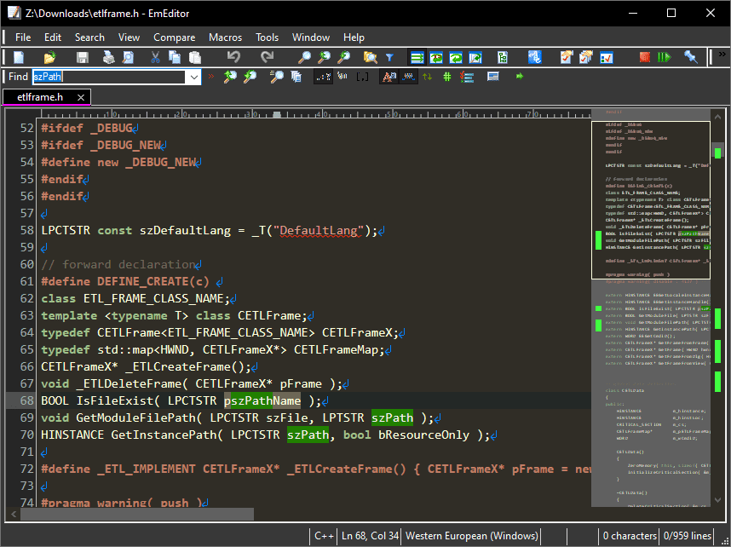Screen dimensions: 731x547
Task: Click the Save floppy disk icon
Action: 83,57
